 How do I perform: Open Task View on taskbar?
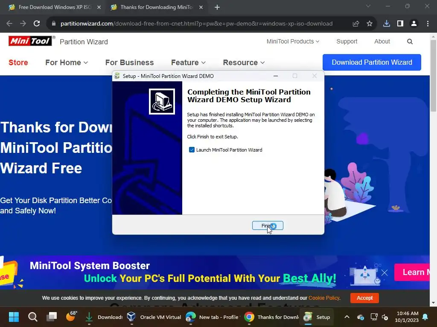[52, 317]
